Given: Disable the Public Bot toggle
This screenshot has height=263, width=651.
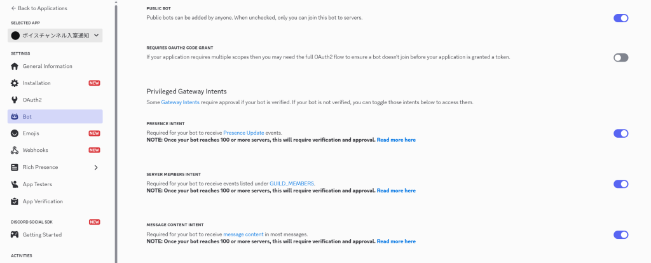Looking at the screenshot, I should (x=620, y=18).
